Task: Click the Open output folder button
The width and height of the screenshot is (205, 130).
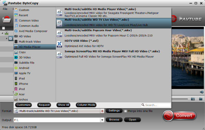Action: pyautogui.click(x=132, y=120)
